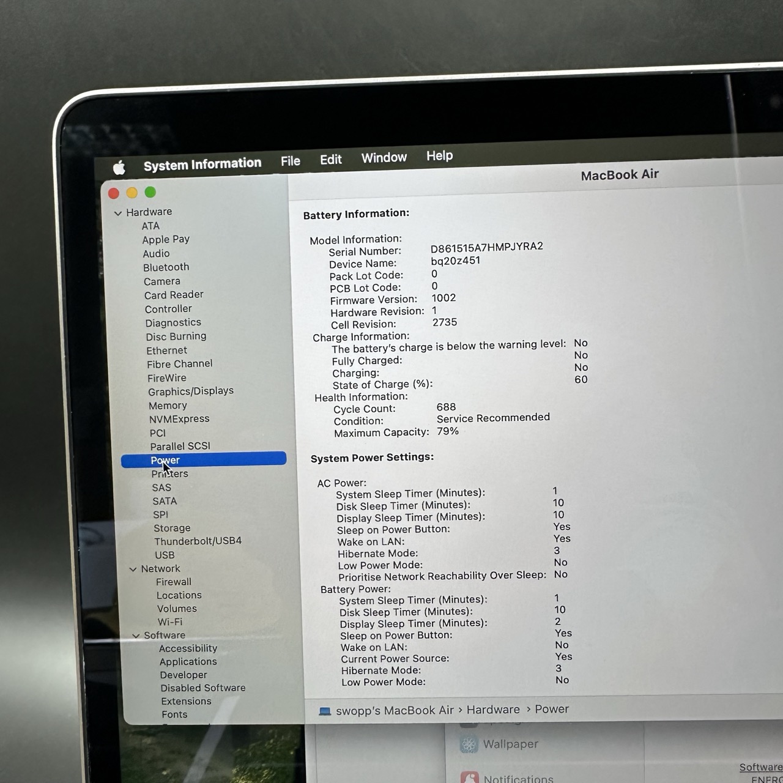Click Power in the path bar
This screenshot has height=783, width=783.
[552, 709]
